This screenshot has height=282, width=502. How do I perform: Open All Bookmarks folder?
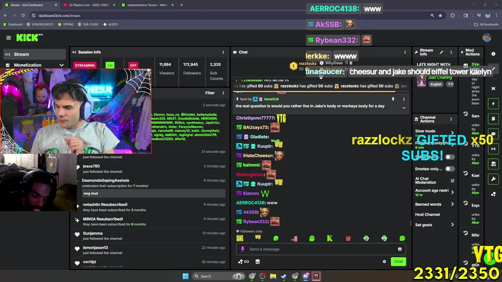point(486,24)
